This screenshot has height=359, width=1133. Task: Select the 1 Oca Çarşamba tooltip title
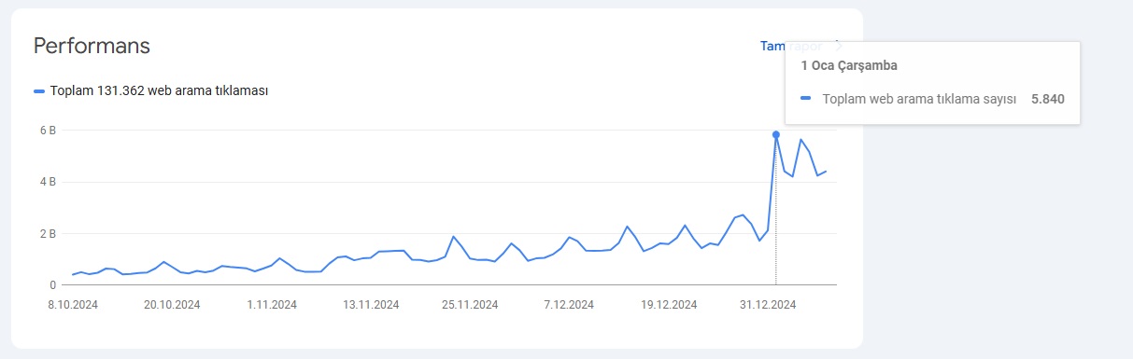[850, 66]
